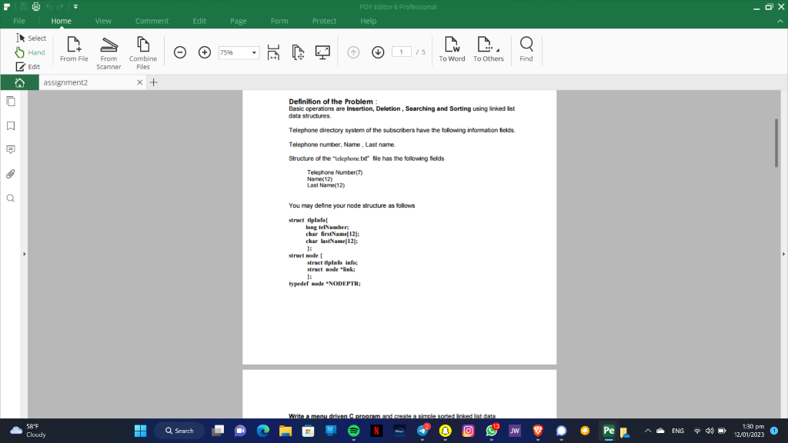Screen dimensions: 788x443
Task: Switch to the View tab
Action: point(103,21)
